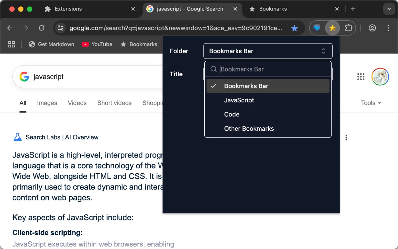This screenshot has width=398, height=249.
Task: Open the Chrome profile icon
Action: [x=372, y=28]
